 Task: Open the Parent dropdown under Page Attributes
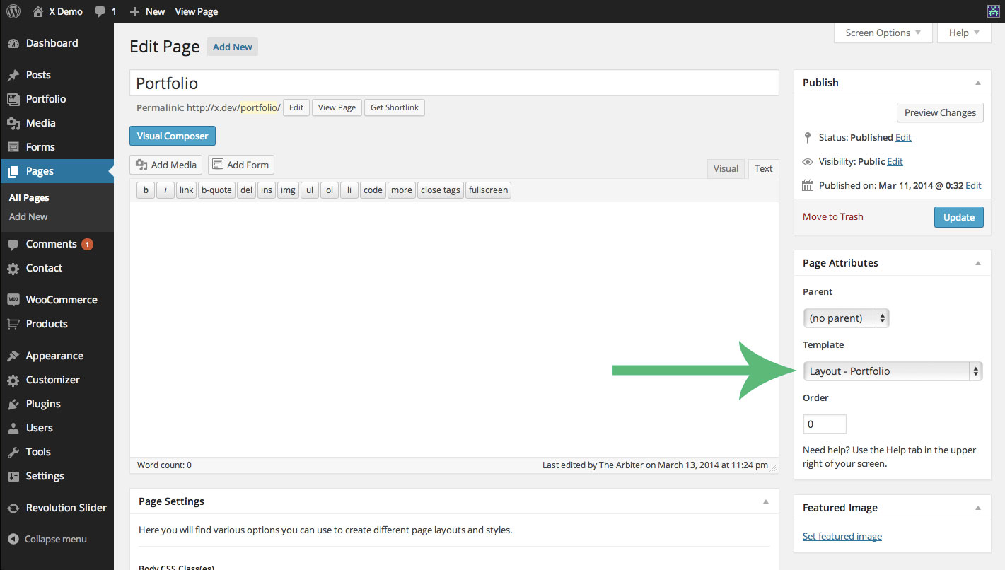(846, 318)
